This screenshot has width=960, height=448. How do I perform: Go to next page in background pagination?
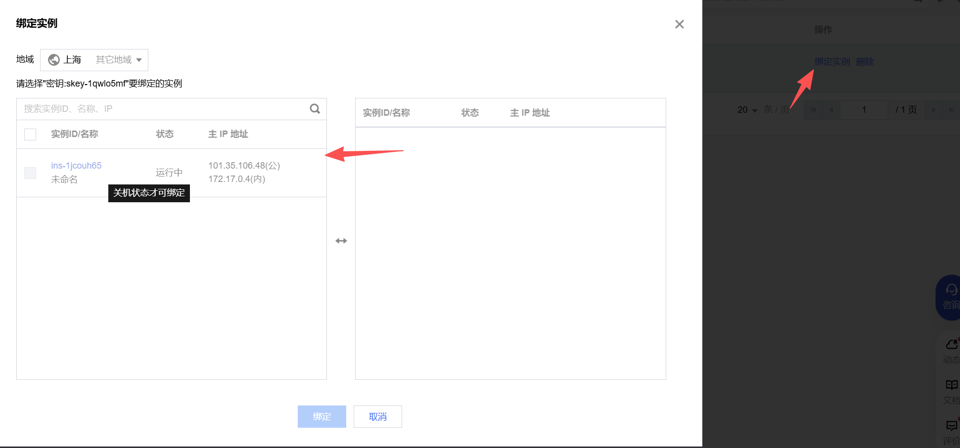point(933,110)
